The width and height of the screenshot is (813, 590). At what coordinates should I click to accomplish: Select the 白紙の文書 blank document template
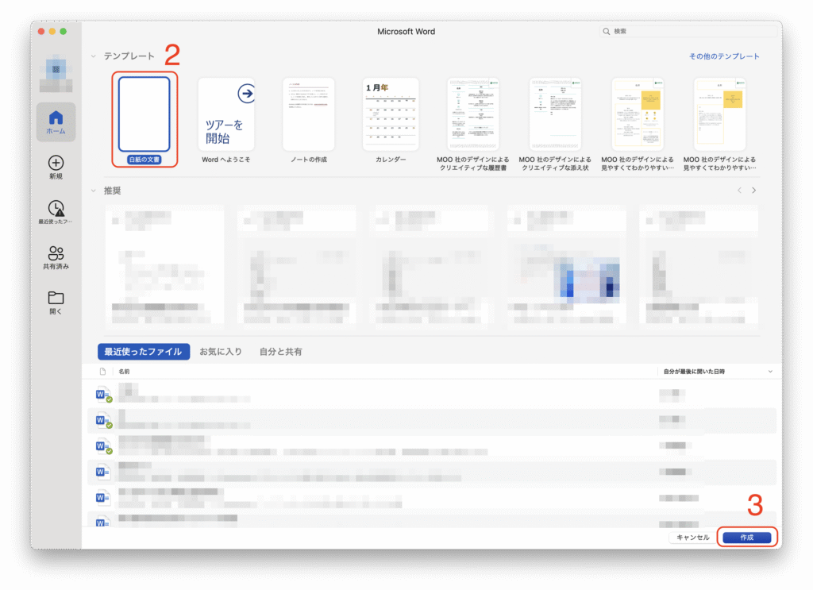click(x=144, y=120)
